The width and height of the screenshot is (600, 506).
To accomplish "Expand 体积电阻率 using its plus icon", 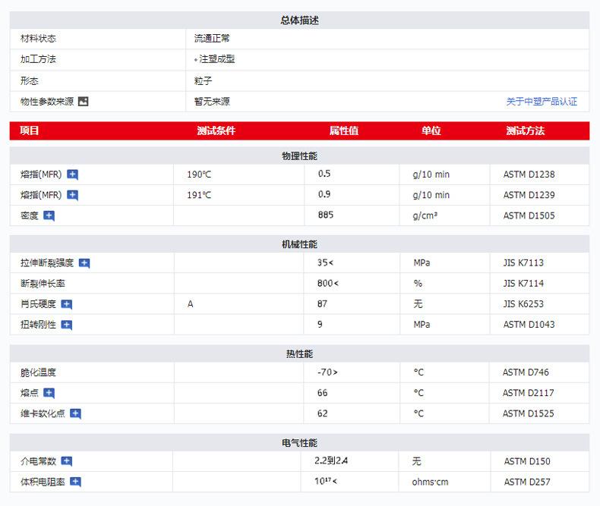I will click(x=75, y=482).
